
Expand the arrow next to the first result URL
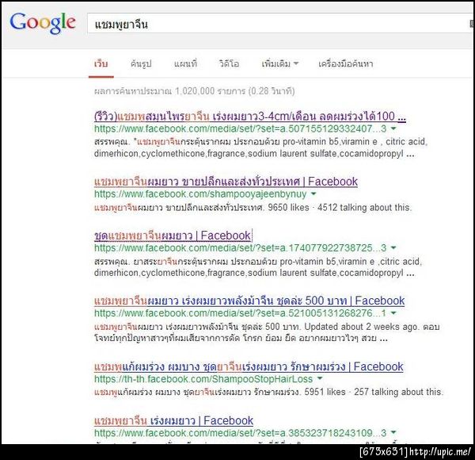click(x=393, y=128)
